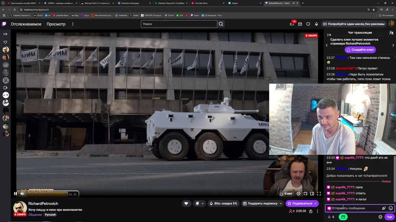This screenshot has width=396, height=222.
Task: Click the 'Bits: скидка 5%' button
Action: [x=223, y=203]
